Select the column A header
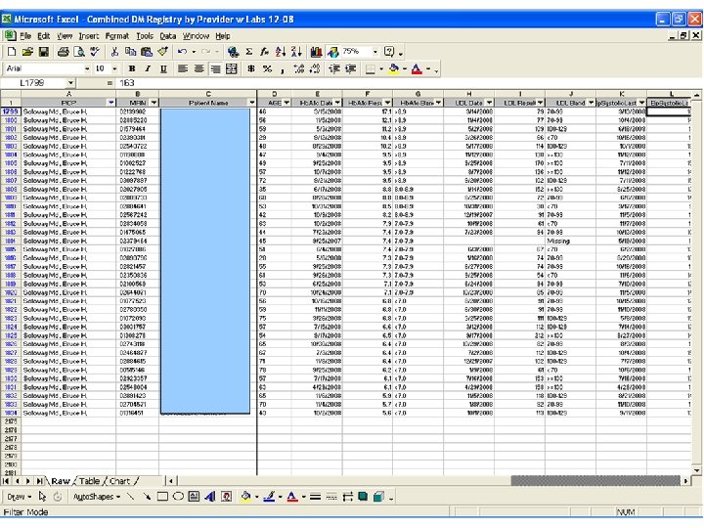 click(68, 94)
